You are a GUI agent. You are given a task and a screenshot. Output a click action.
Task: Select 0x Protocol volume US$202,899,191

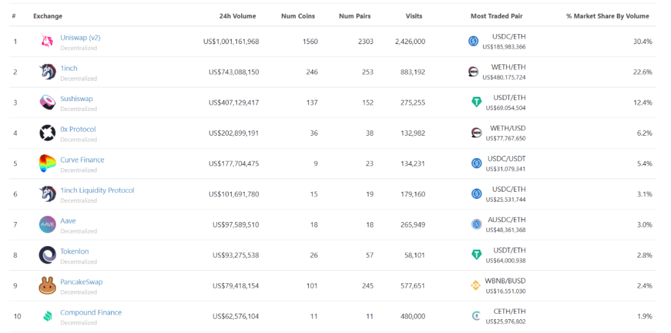(x=234, y=133)
